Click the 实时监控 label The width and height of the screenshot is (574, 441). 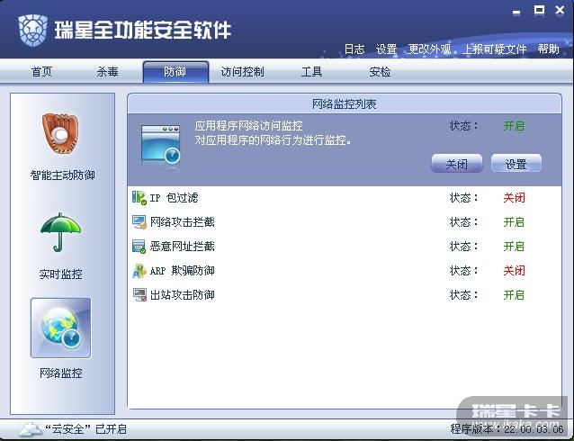pyautogui.click(x=61, y=274)
